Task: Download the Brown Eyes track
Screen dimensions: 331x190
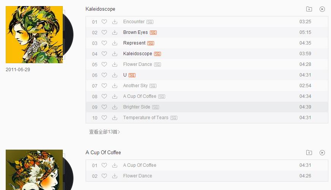Action: click(x=115, y=32)
